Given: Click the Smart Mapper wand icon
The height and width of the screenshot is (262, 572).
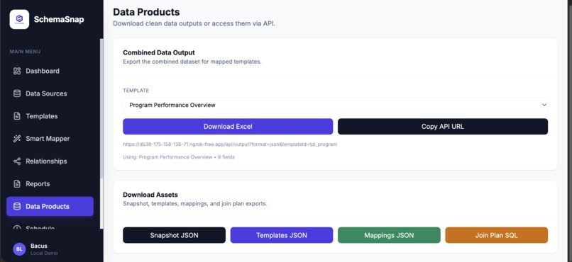Looking at the screenshot, I should pos(17,139).
